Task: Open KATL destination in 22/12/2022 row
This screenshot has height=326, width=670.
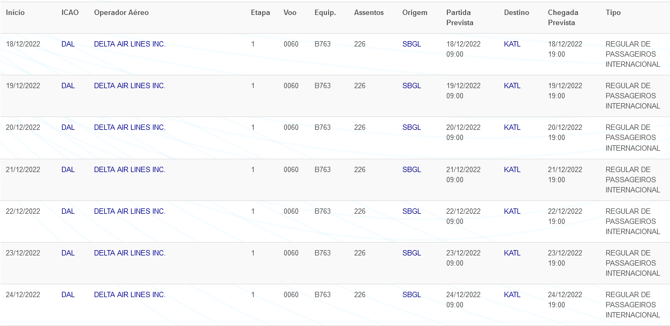Action: (512, 211)
